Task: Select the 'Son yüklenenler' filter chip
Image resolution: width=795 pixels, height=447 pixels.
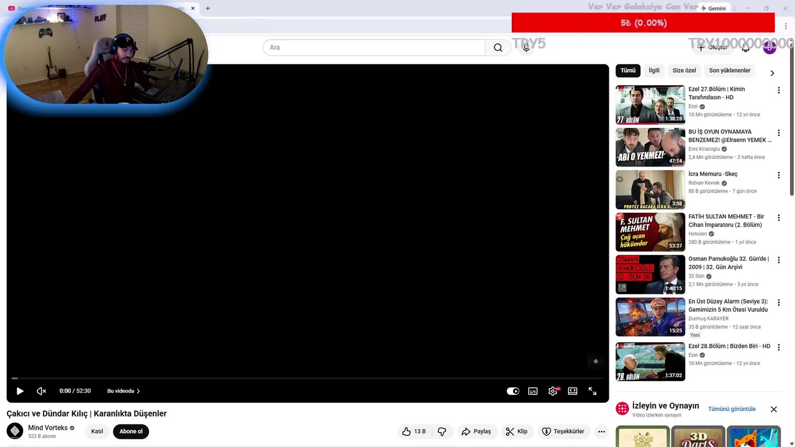Action: click(x=730, y=71)
